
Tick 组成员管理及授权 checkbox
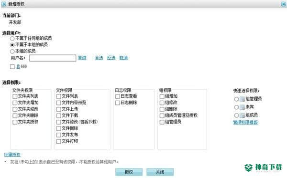162,115
